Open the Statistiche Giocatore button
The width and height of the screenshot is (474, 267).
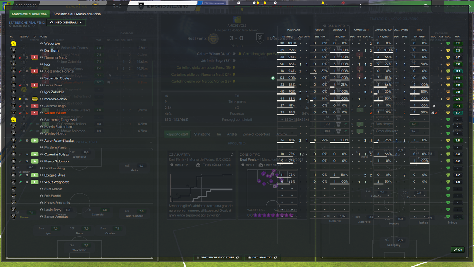[x=218, y=257]
